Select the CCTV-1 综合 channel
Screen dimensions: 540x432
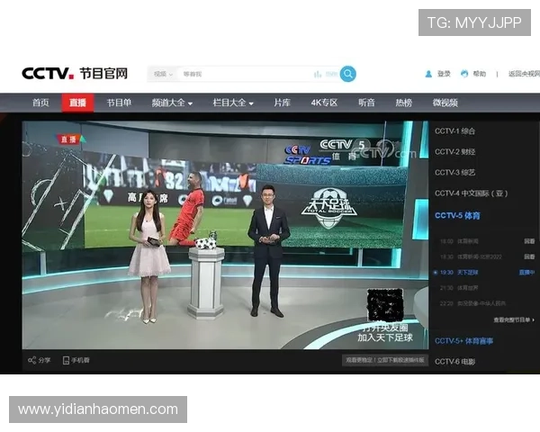coord(454,131)
